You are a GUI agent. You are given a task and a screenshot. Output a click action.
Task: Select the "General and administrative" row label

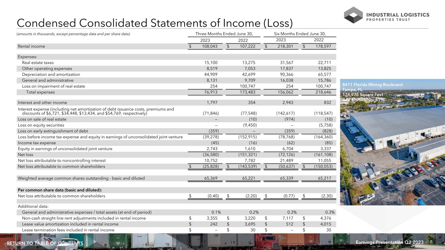[48, 80]
